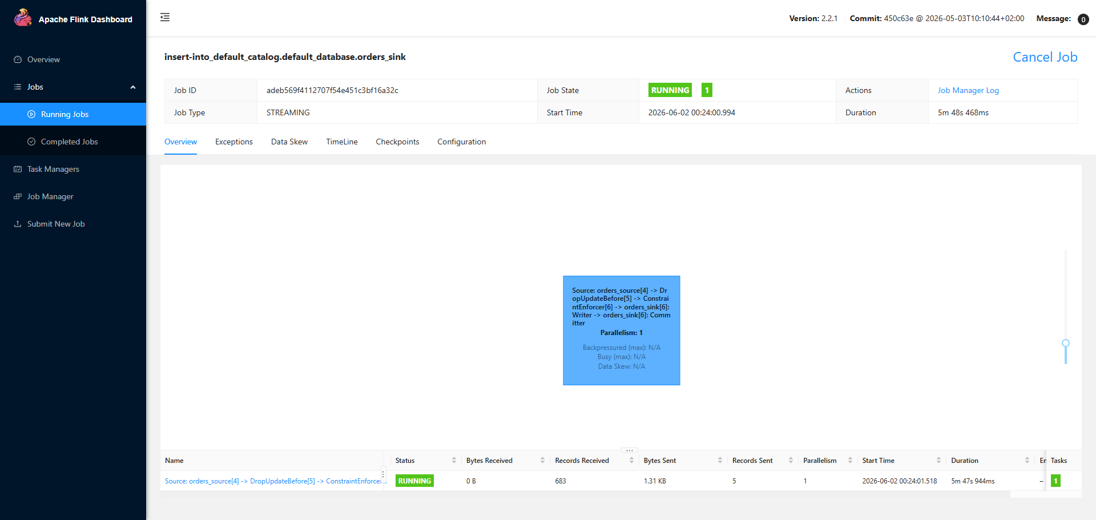Select the Overview tab of the job
1096x520 pixels.
point(180,142)
